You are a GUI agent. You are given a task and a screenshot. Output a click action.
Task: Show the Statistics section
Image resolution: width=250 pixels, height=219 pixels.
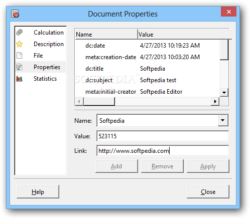pyautogui.click(x=41, y=79)
